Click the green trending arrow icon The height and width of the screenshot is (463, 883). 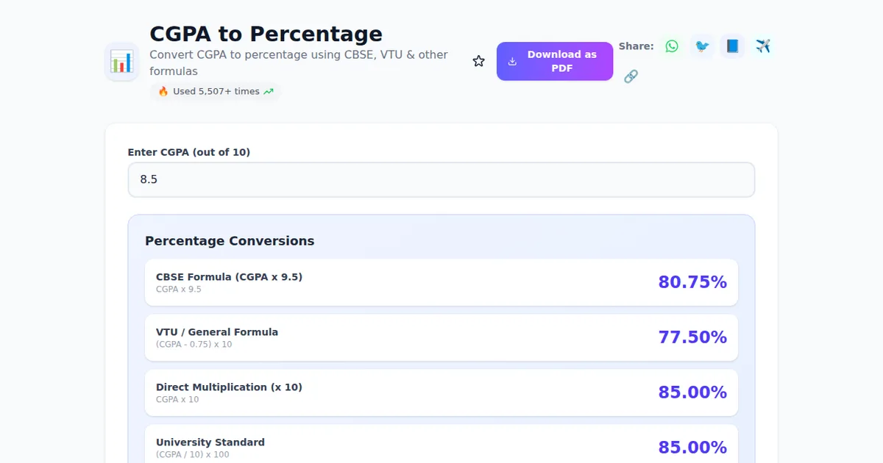pyautogui.click(x=269, y=92)
